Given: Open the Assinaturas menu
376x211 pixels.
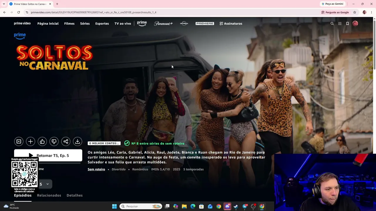Looking at the screenshot, I should click(x=231, y=23).
